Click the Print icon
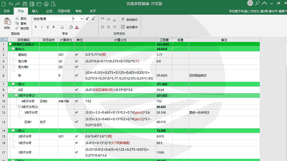This screenshot has height=161, width=287. pos(46,4)
